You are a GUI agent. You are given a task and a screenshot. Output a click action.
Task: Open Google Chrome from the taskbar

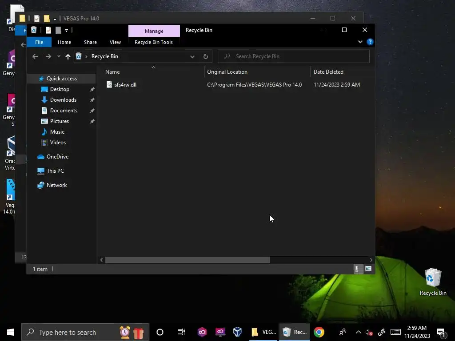point(319,332)
